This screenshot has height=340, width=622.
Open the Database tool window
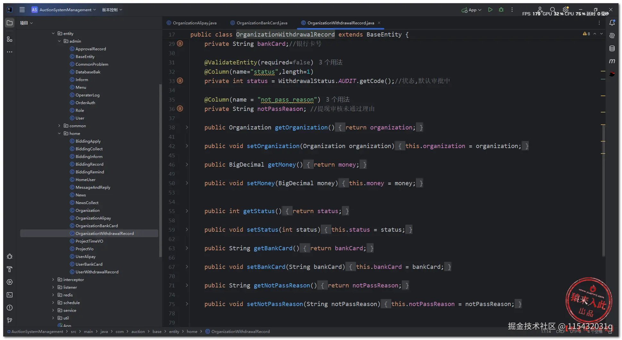click(612, 48)
